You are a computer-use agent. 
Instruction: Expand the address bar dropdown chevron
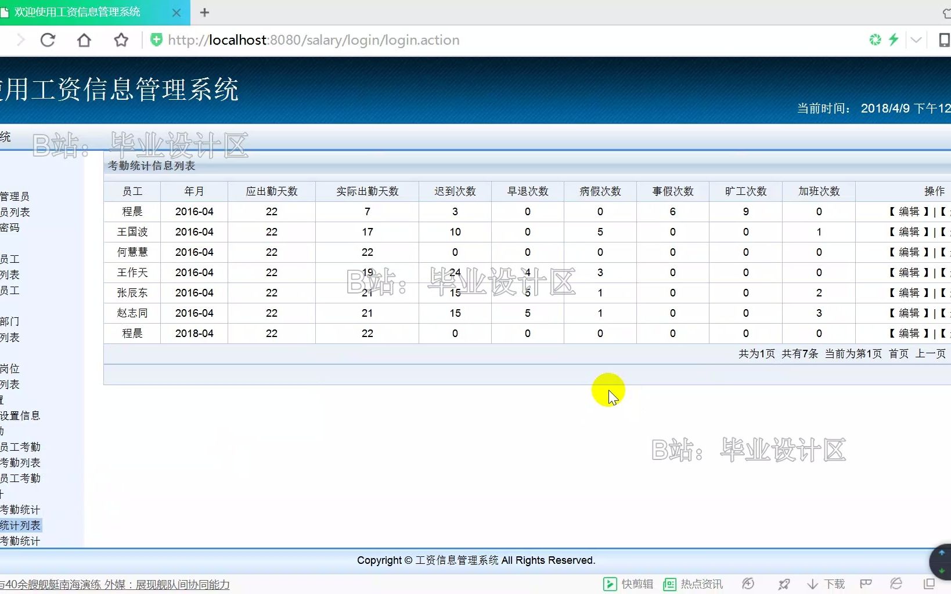click(916, 40)
